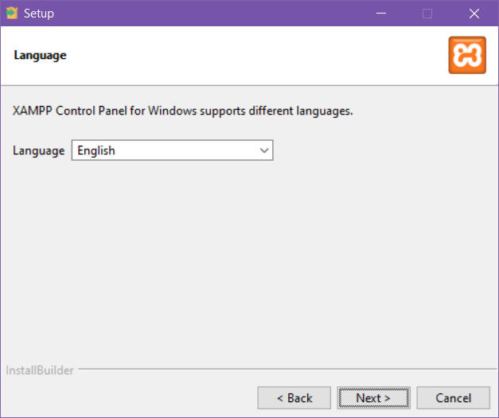Click the disabled maximize window button

[x=427, y=14]
